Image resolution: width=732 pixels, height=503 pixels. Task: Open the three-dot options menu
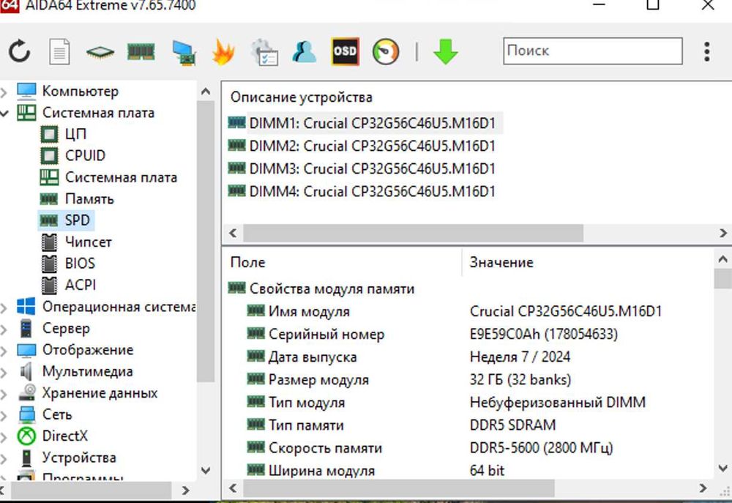coord(707,51)
